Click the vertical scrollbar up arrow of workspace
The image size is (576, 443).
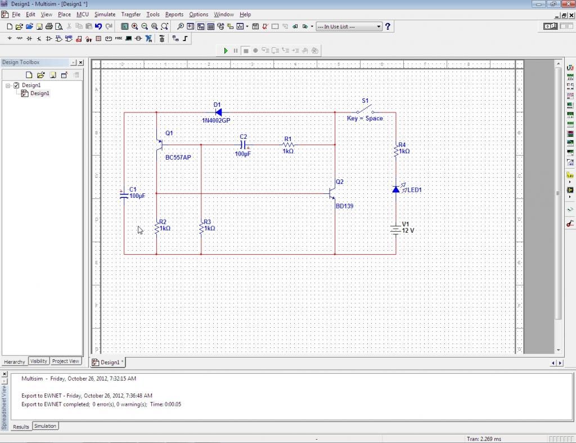click(559, 63)
